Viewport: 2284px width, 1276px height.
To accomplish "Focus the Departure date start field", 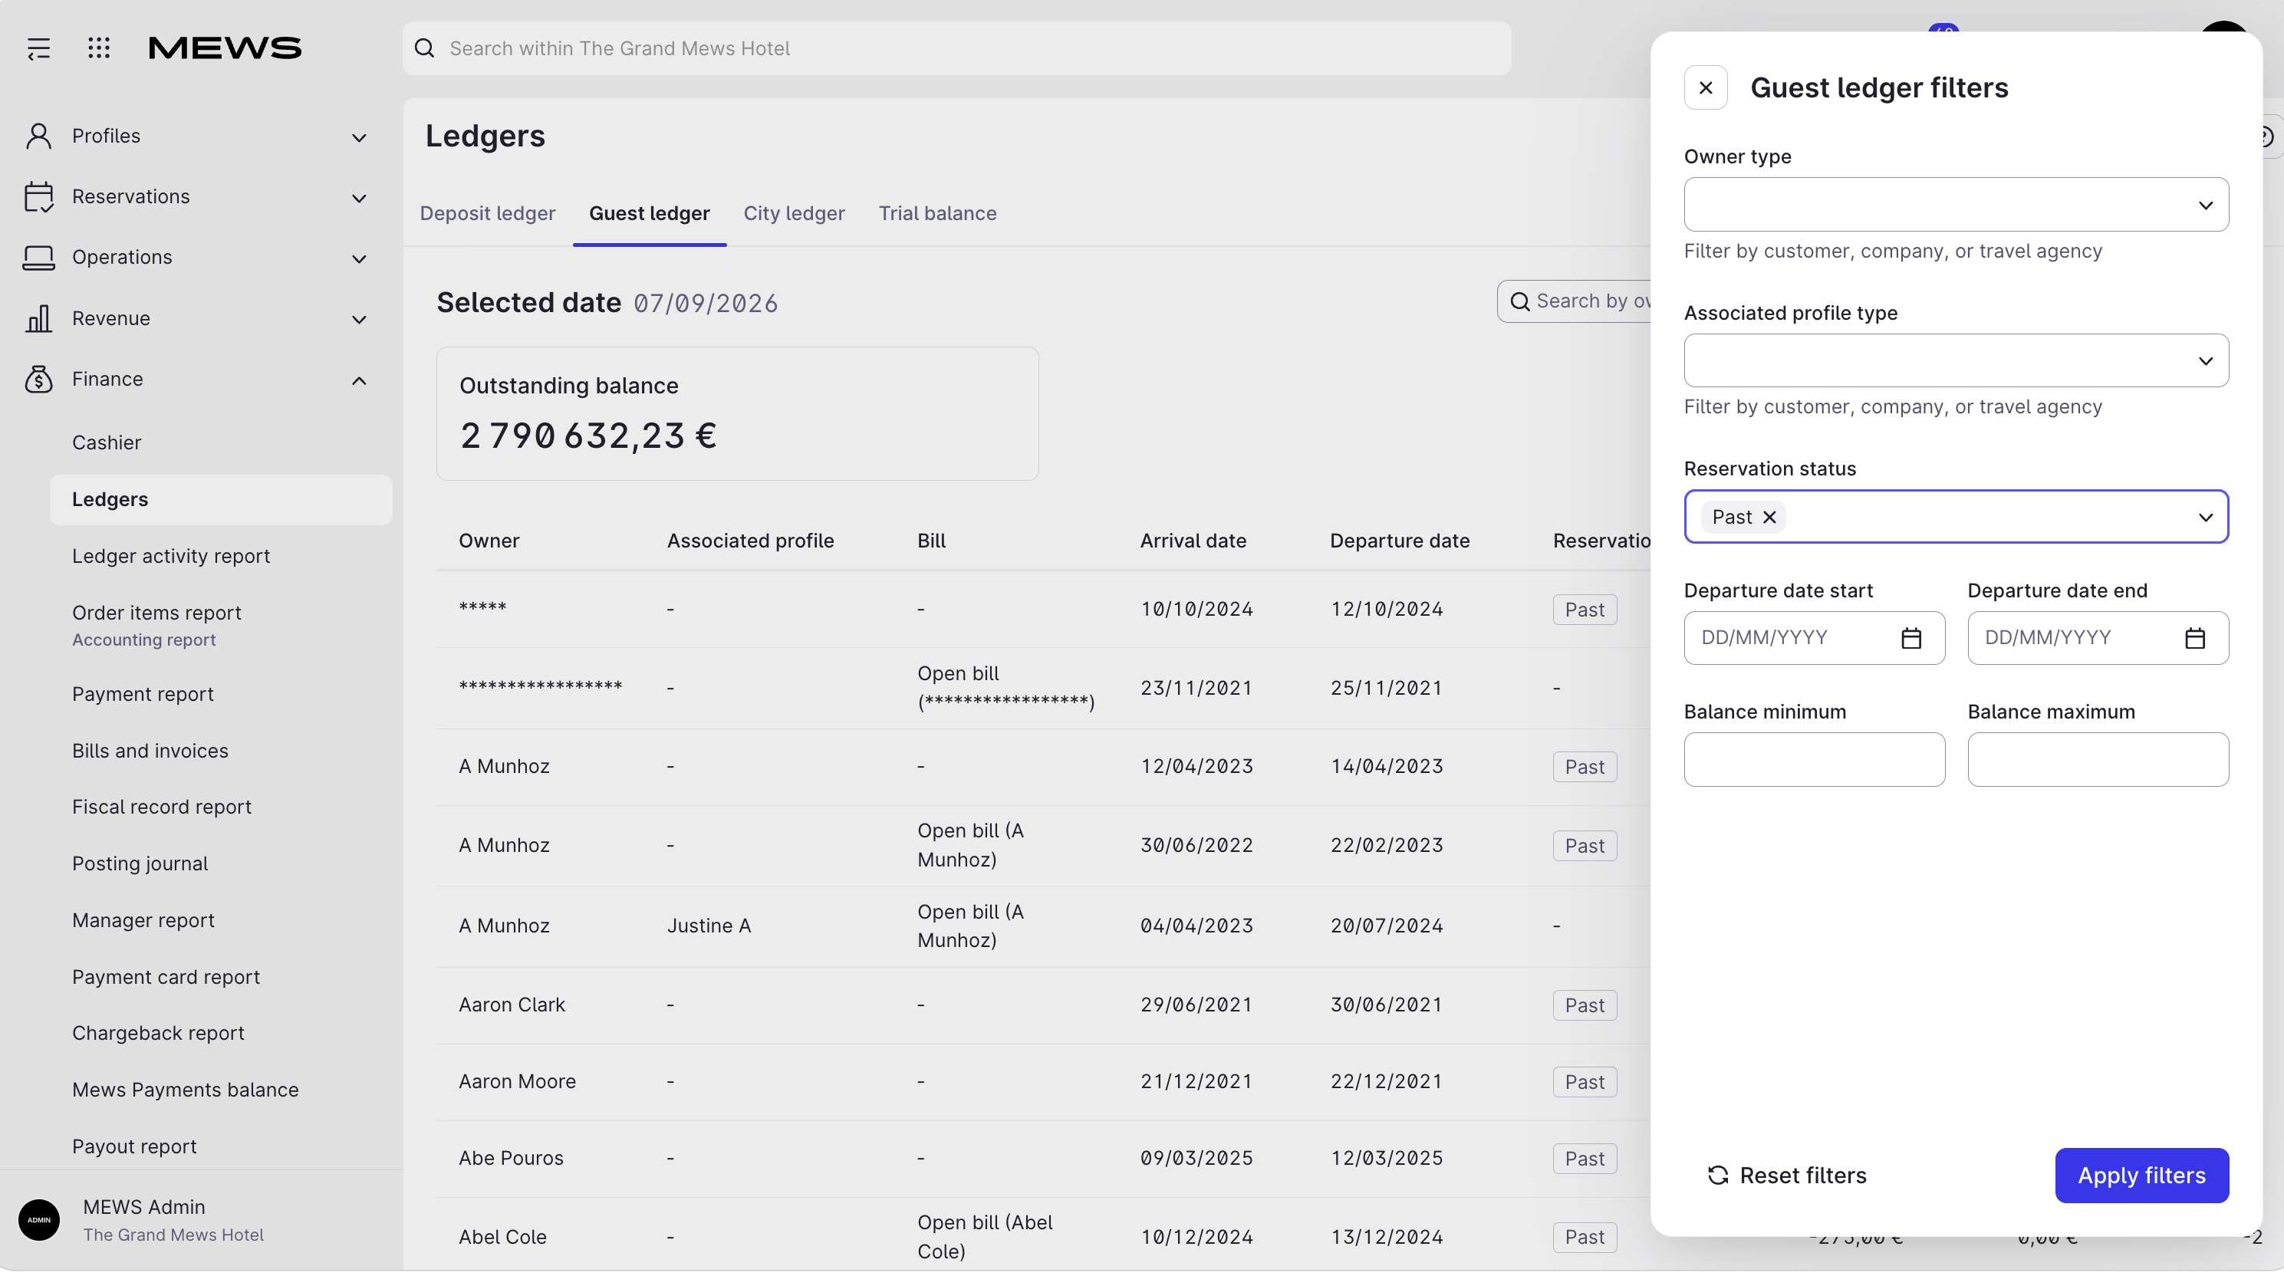I will click(1814, 639).
